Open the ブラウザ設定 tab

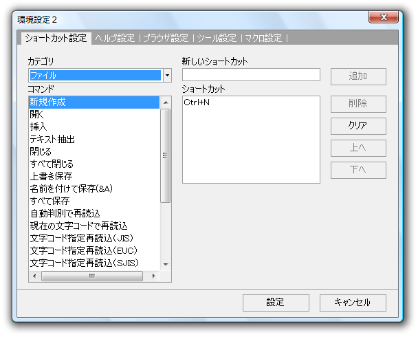(x=166, y=38)
